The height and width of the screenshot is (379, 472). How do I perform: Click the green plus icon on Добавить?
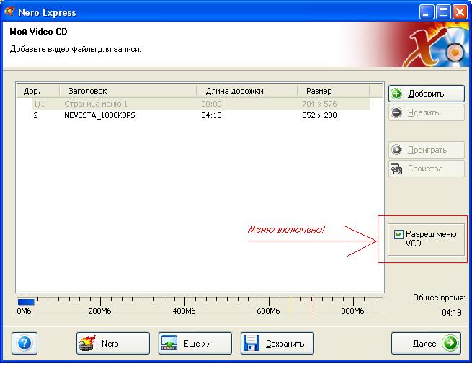point(396,94)
